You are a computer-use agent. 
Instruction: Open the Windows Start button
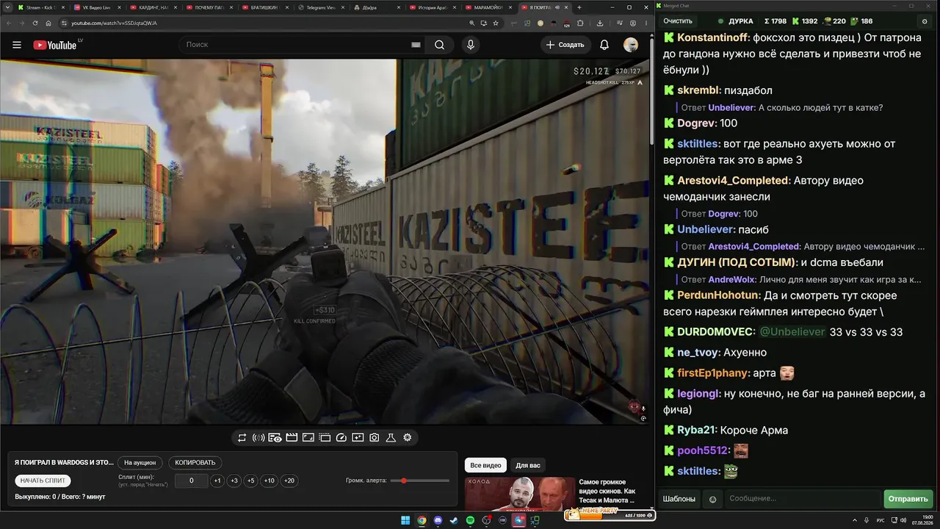click(x=405, y=521)
